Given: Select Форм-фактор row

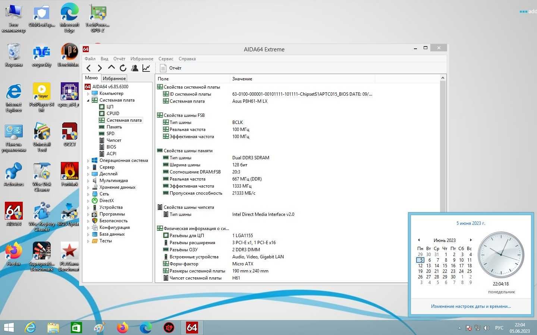Looking at the screenshot, I should point(298,264).
